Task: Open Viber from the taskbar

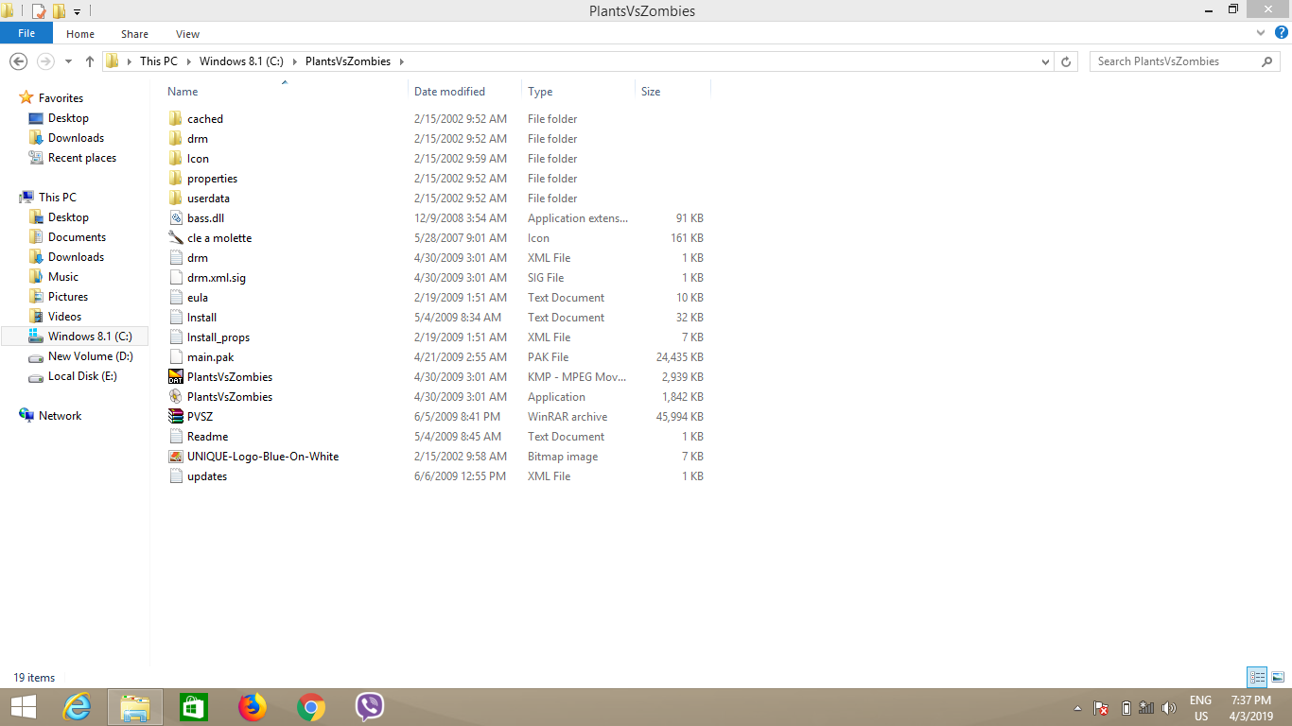Action: [x=370, y=707]
